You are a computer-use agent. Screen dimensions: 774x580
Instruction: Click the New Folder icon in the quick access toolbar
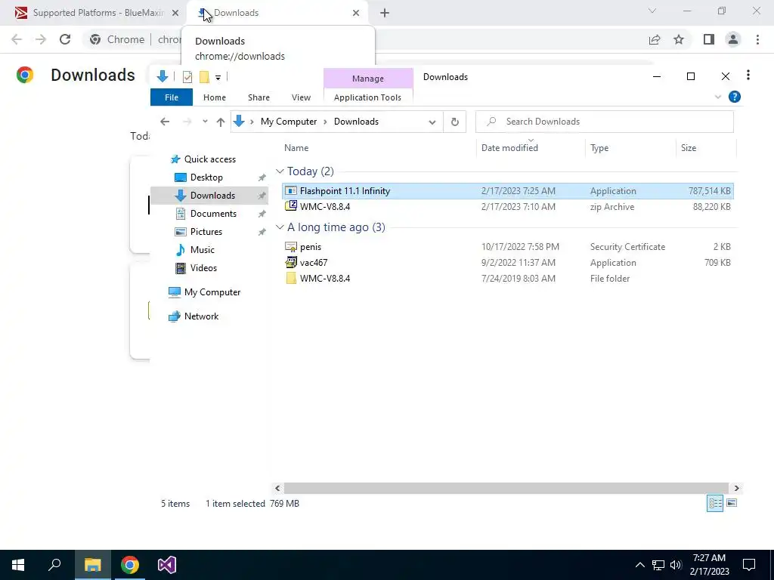(204, 77)
